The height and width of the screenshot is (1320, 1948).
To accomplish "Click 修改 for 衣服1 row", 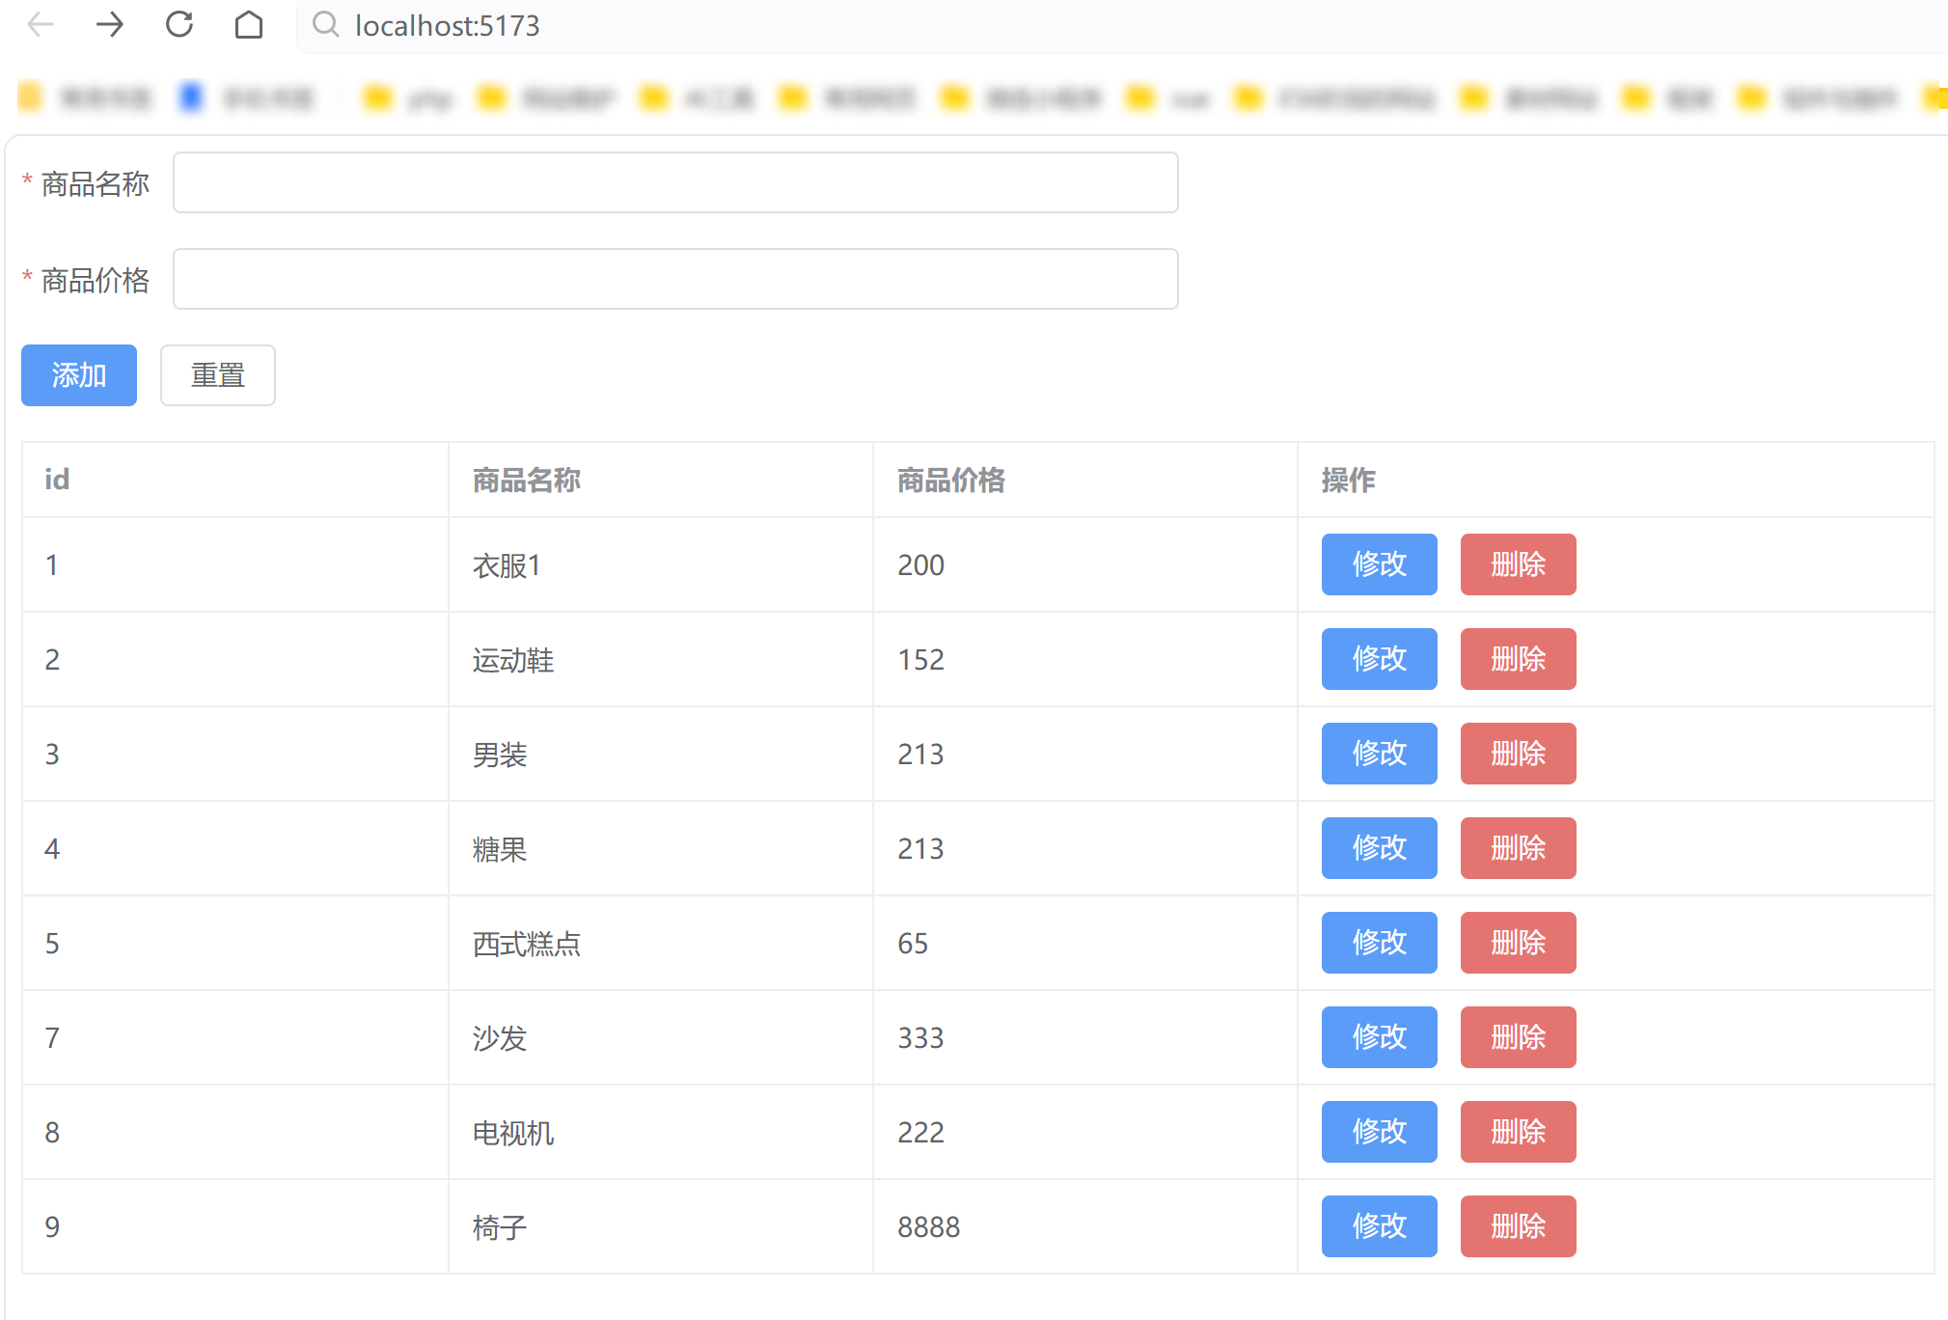I will [x=1378, y=564].
